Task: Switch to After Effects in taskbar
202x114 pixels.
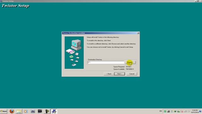Action: coord(33,111)
